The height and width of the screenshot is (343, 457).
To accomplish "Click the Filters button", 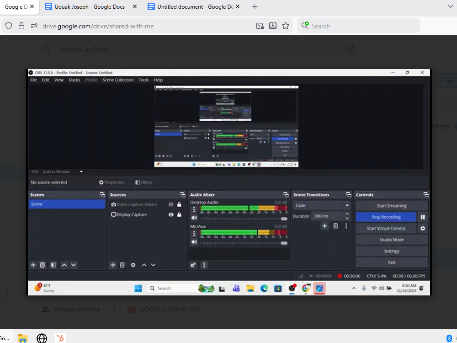I will tap(143, 182).
